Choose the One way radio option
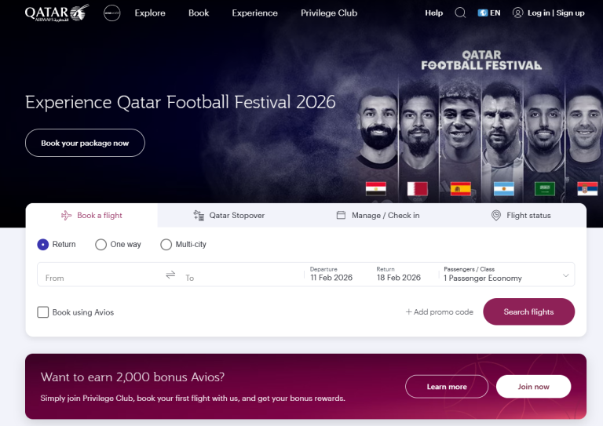Screen dimensions: 603x426 click(101, 245)
